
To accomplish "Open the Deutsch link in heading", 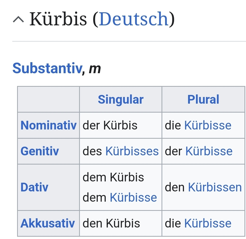I will coord(134,19).
